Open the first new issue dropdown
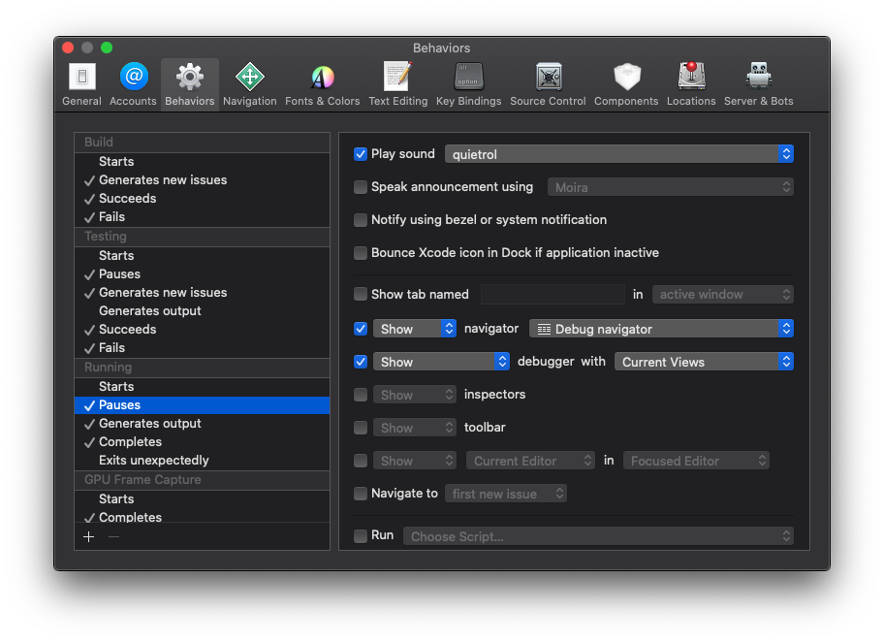Viewport: 884px width, 642px height. click(x=506, y=494)
